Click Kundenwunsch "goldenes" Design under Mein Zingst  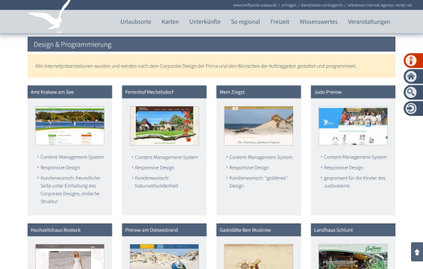pyautogui.click(x=258, y=182)
